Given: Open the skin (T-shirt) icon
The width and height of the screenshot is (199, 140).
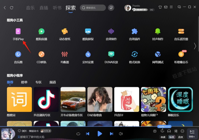Looking at the screenshot, I should coord(160,7).
